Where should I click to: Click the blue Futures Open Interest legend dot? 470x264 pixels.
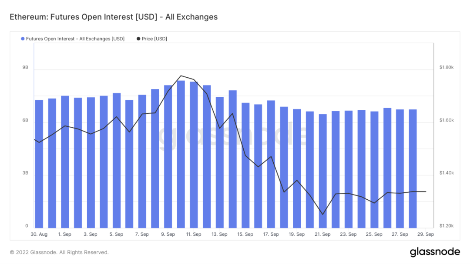23,39
